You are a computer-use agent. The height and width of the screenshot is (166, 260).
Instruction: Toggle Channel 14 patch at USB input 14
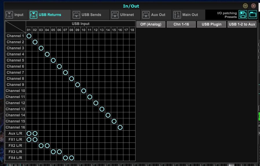point(108,115)
